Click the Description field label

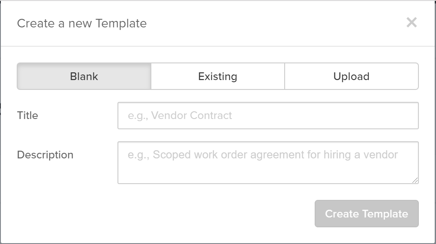click(x=45, y=155)
